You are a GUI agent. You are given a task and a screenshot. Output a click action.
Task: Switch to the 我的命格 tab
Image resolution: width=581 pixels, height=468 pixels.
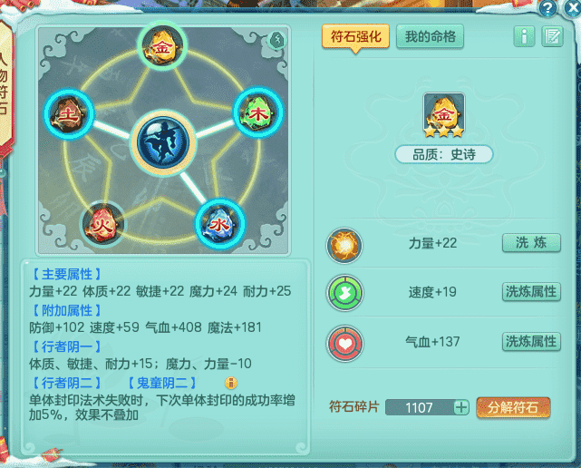click(430, 36)
